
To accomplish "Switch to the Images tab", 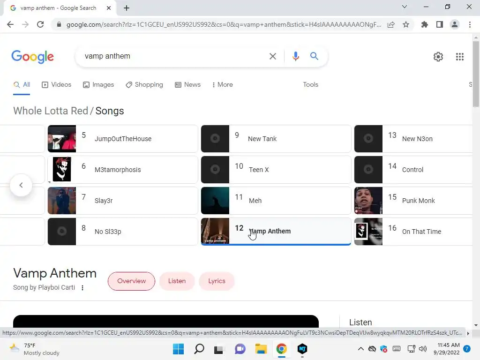I will tap(98, 85).
